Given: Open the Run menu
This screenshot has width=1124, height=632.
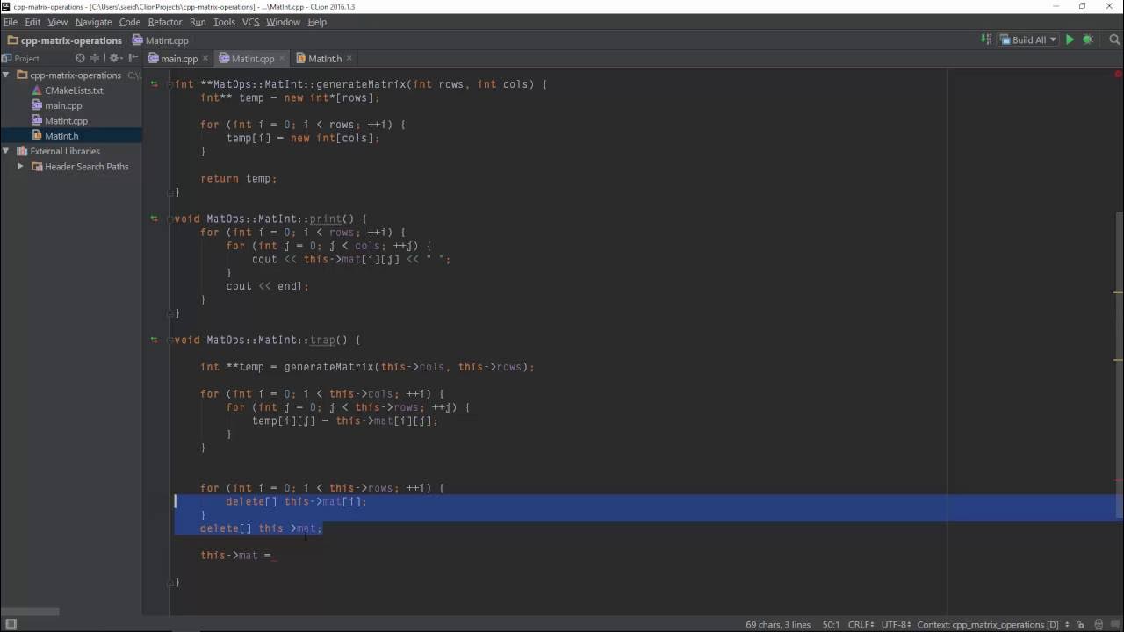Looking at the screenshot, I should click(x=198, y=22).
